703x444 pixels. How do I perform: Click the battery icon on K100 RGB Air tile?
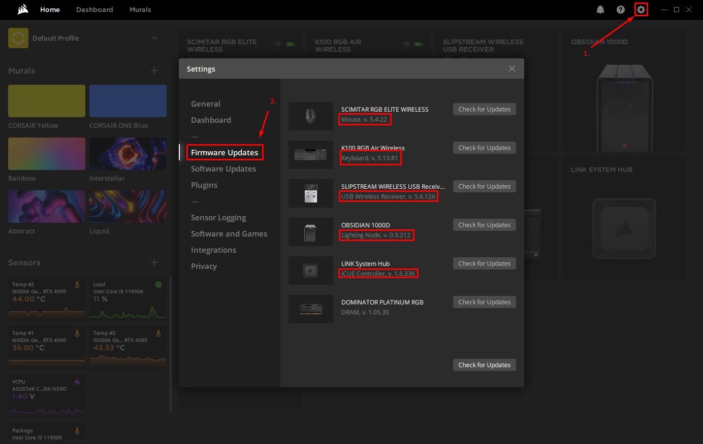(x=419, y=44)
